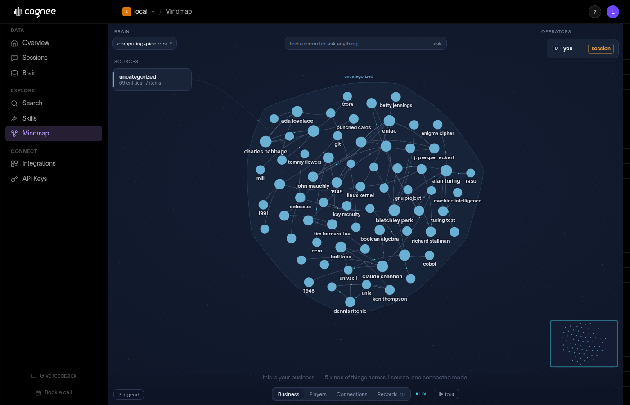
Task: Click the tim berners-lee node
Action: coord(332,224)
